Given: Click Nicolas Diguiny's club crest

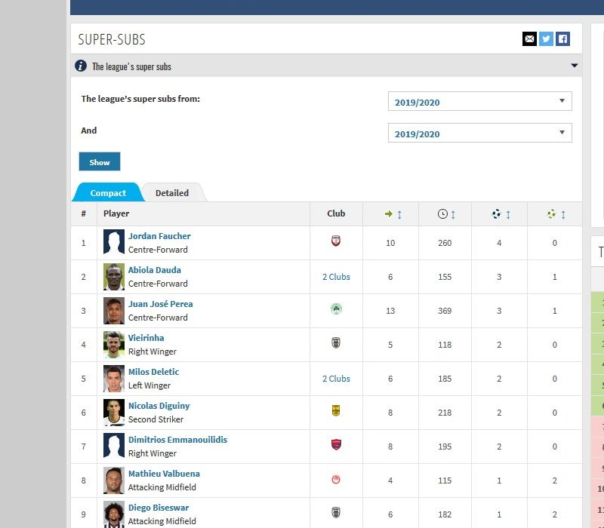Looking at the screenshot, I should (336, 412).
